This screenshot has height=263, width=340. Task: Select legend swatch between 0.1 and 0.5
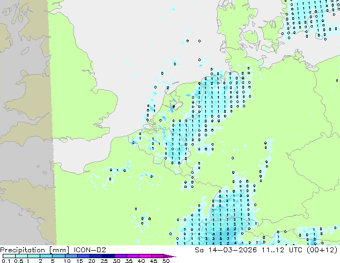click(9, 256)
